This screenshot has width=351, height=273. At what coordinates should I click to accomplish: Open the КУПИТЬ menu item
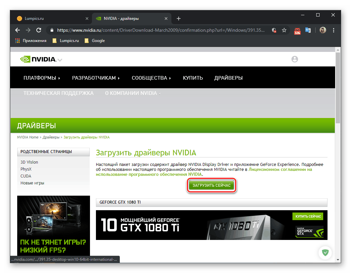193,78
